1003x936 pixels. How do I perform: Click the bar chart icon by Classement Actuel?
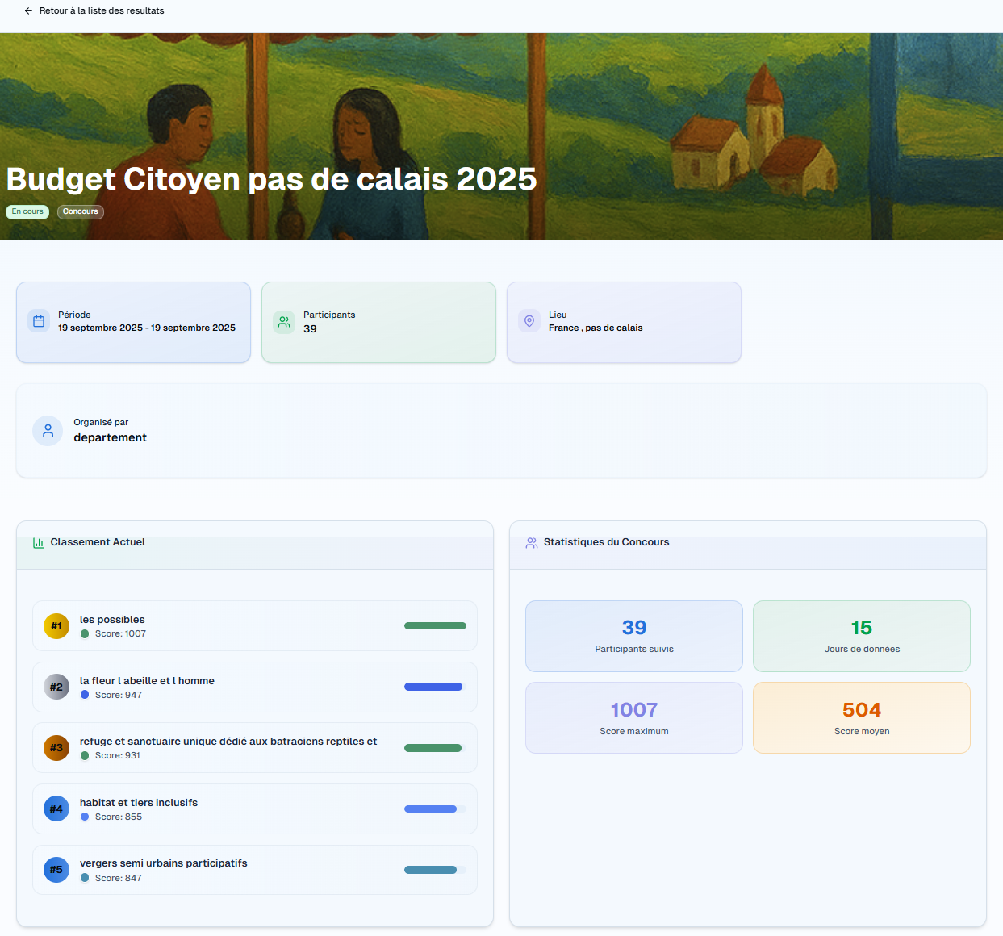click(38, 543)
